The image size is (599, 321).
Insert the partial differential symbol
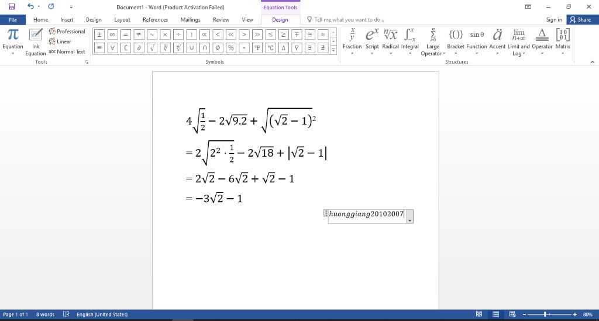coord(139,48)
